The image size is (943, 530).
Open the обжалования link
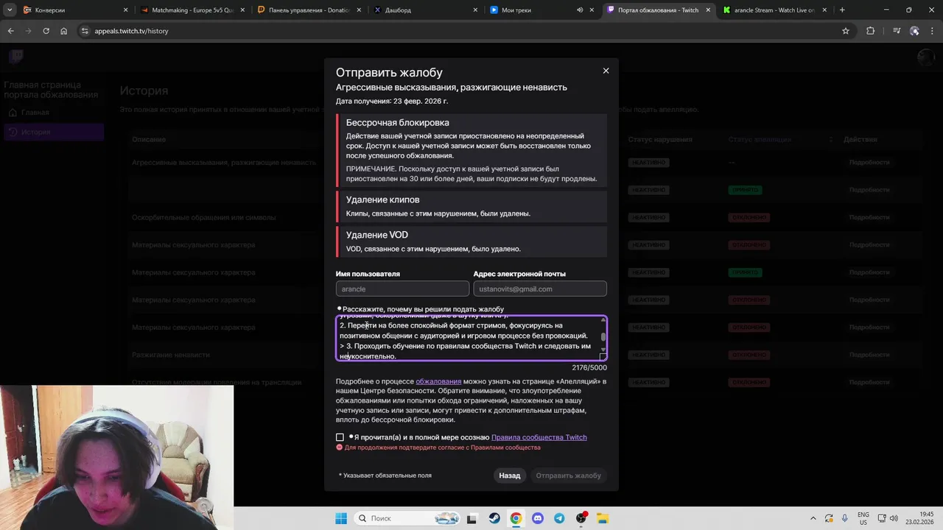click(438, 381)
